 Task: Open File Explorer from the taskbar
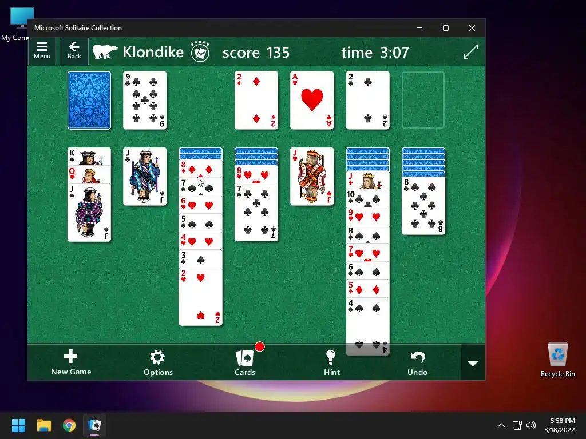pos(43,425)
